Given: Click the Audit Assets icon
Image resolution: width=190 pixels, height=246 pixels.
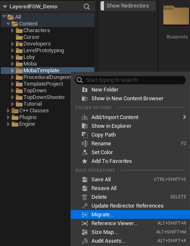Looking at the screenshot, I should [85, 241].
